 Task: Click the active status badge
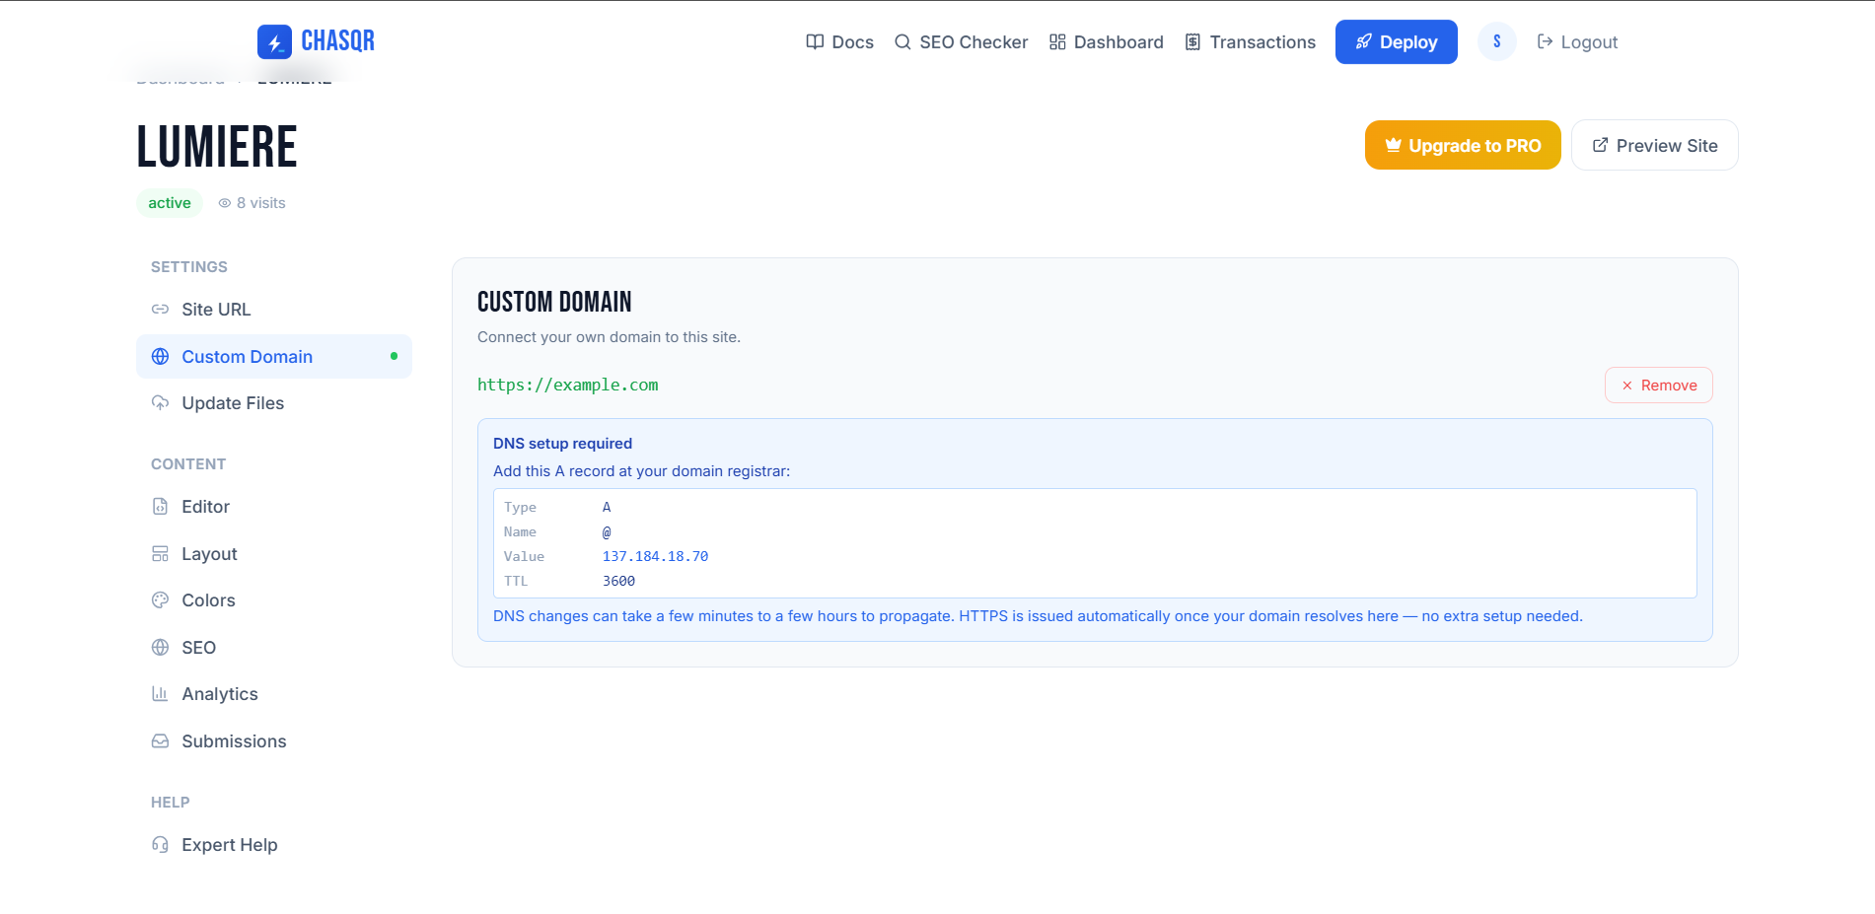point(170,203)
